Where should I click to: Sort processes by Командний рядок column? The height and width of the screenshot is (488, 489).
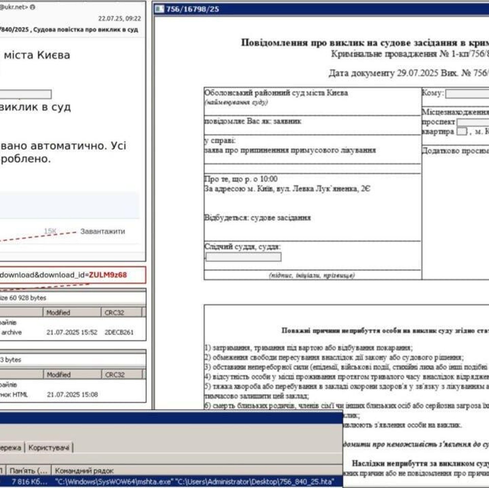(84, 471)
